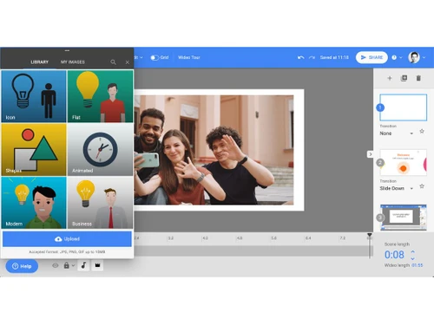This screenshot has height=325, width=434.
Task: Open the Business image category
Action: coord(100,203)
